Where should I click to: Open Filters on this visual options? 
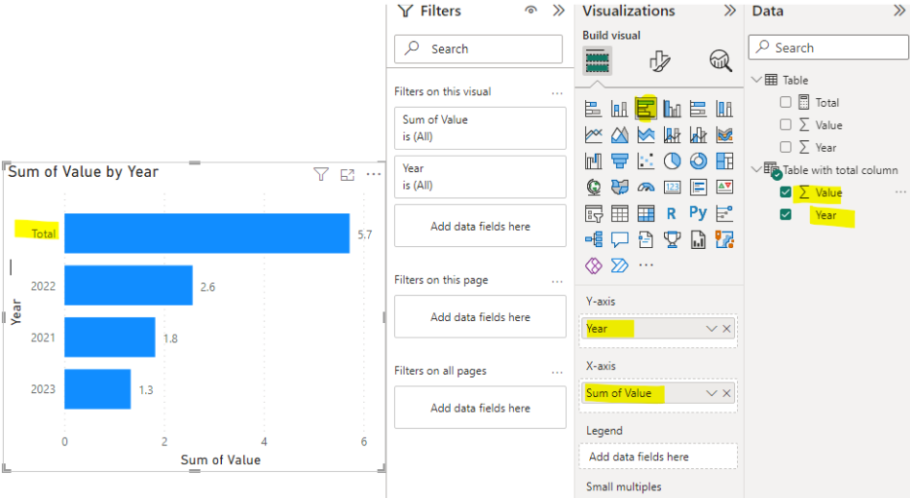[x=557, y=93]
